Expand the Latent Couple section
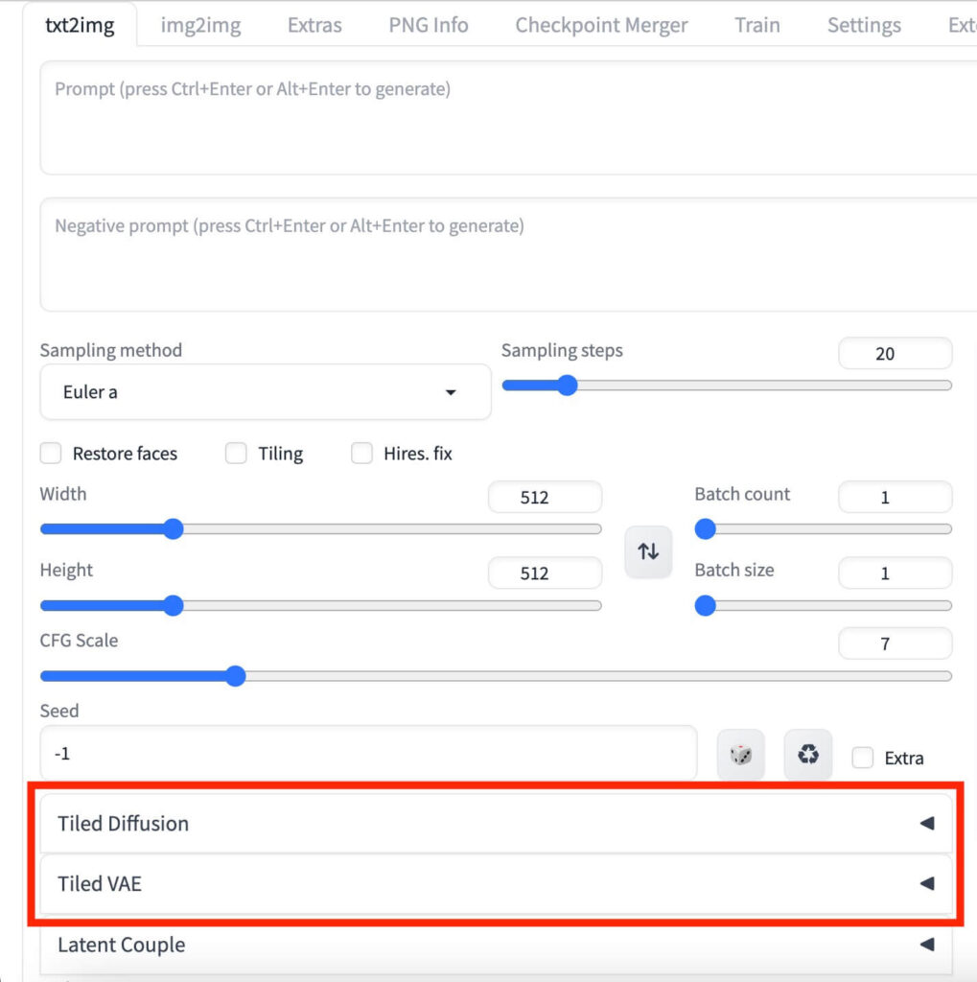The height and width of the screenshot is (982, 977). 495,945
